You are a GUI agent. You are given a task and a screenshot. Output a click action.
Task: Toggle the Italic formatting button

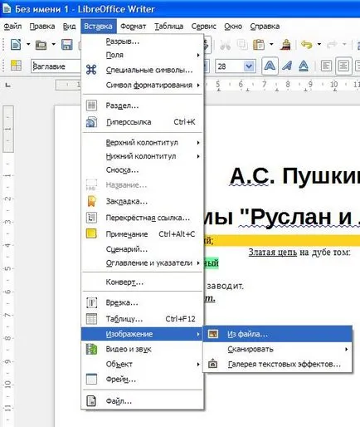tap(287, 66)
